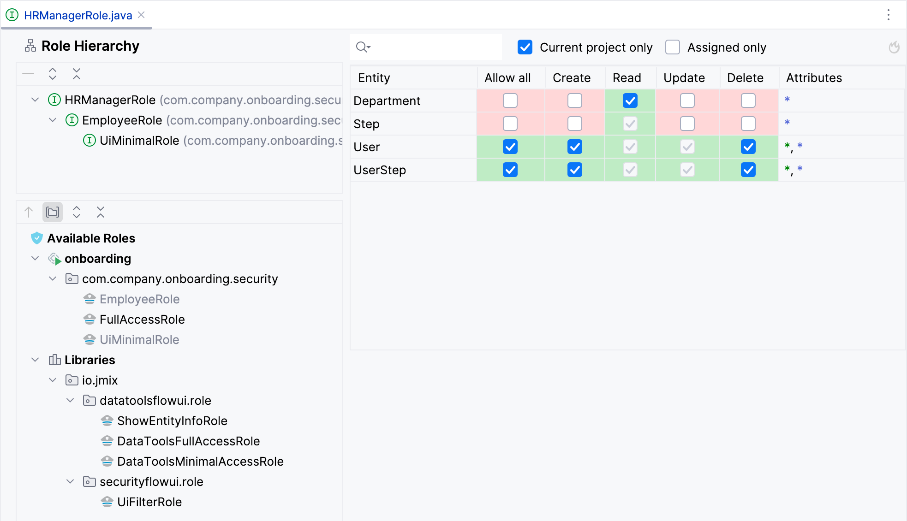Toggle group by packages folder icon
The height and width of the screenshot is (521, 907).
(x=53, y=212)
